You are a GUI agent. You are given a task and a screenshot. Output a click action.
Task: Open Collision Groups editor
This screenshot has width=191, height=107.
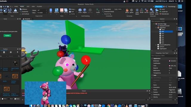(x=152, y=11)
